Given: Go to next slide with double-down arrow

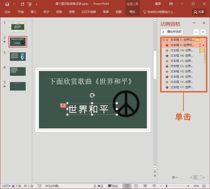Looking at the screenshot, I should pyautogui.click(x=155, y=176).
